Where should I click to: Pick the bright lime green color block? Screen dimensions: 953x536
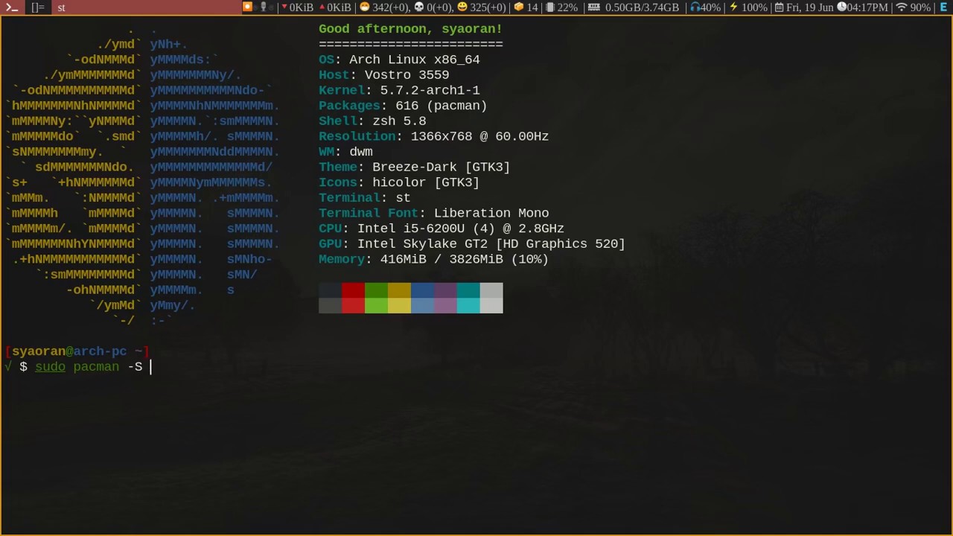point(376,306)
